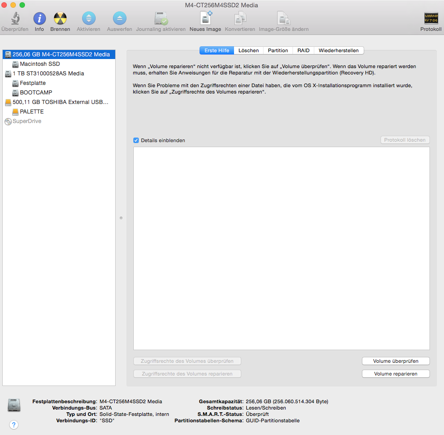Open the Protokoll log icon

431,19
